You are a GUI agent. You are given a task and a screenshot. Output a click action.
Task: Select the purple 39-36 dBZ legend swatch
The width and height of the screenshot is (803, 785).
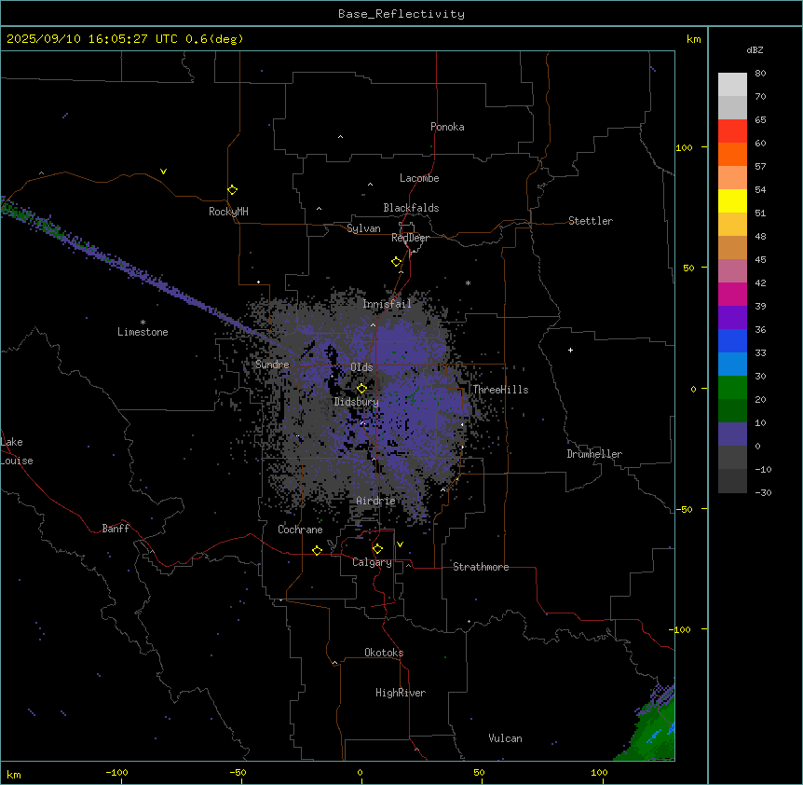(732, 317)
